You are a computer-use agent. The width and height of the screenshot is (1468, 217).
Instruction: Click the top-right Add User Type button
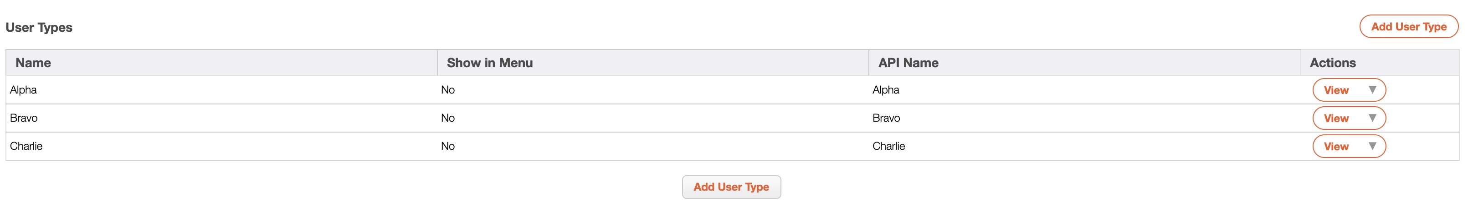1408,27
